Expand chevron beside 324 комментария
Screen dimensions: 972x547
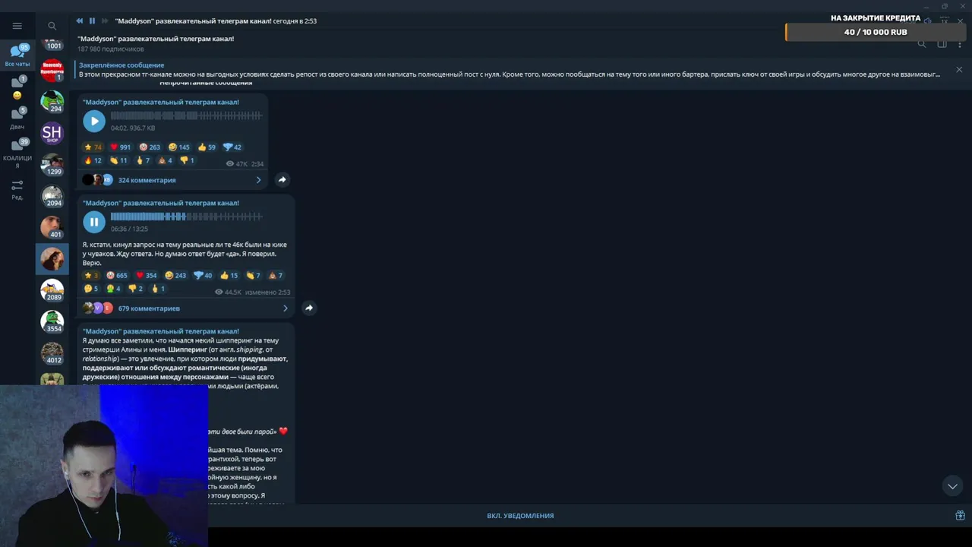click(x=258, y=180)
